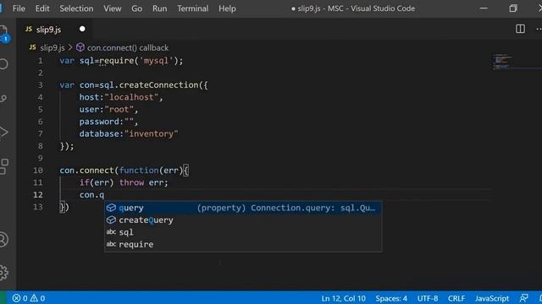
Task: Click Ln 12, Col 10 in status bar
Action: pos(343,298)
